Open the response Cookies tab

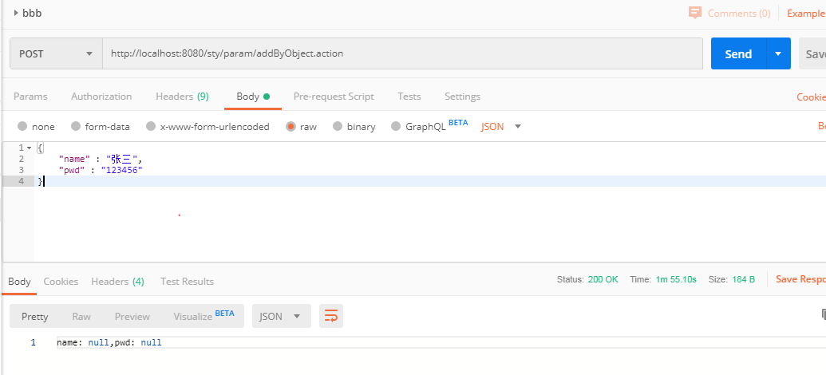(61, 281)
